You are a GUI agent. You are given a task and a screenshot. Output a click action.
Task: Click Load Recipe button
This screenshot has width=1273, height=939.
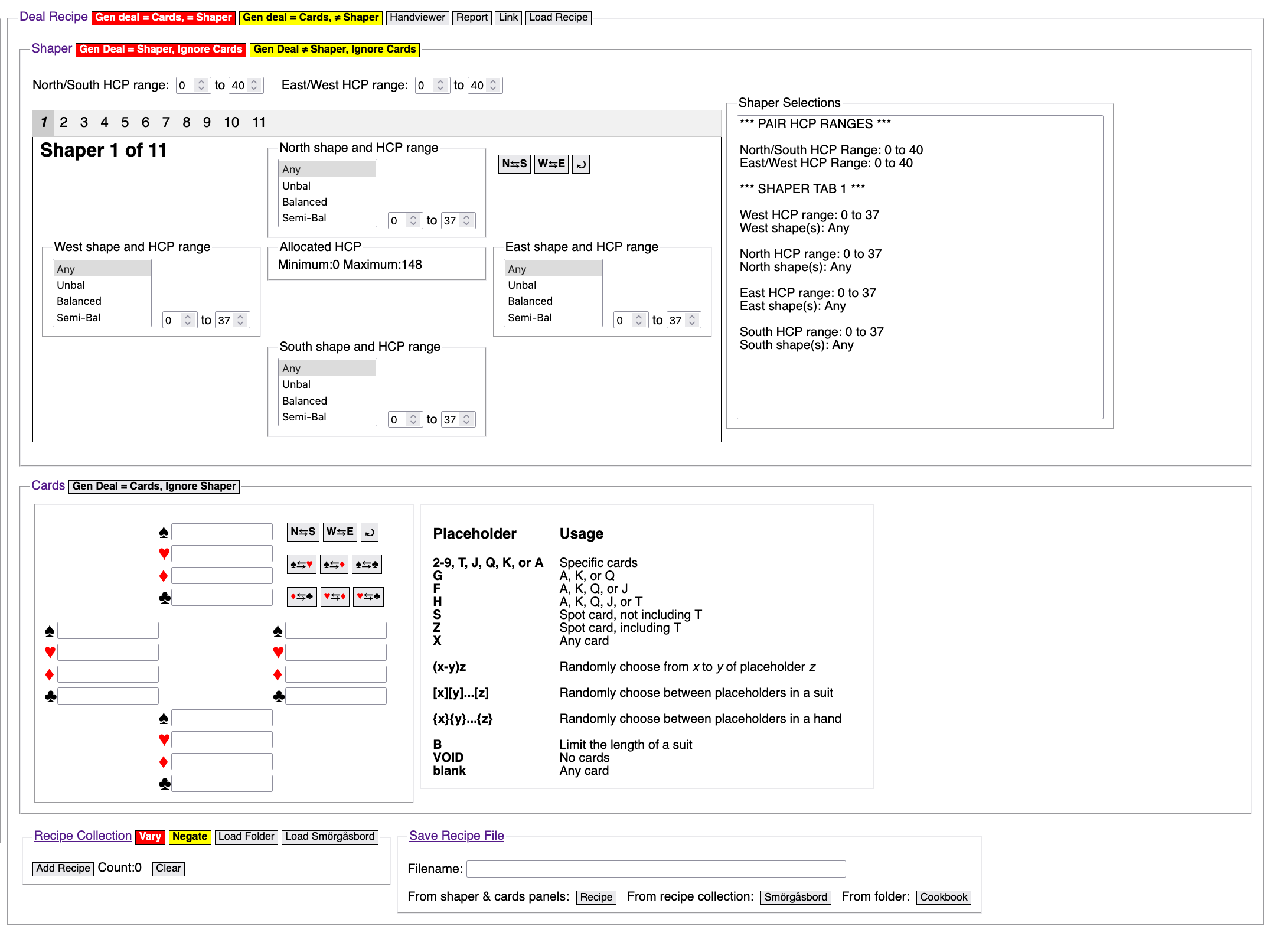click(x=559, y=18)
